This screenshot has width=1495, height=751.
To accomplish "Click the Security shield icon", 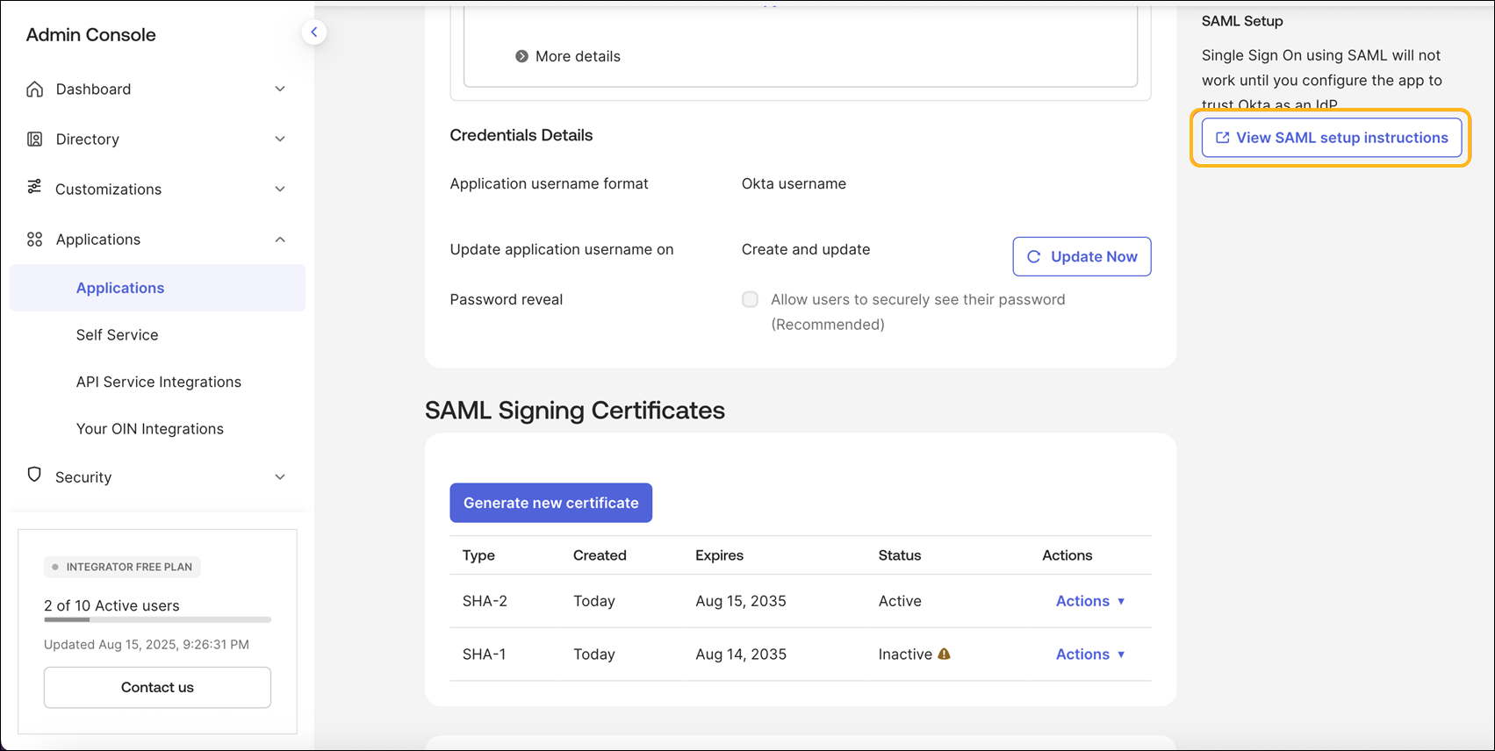I will tap(34, 475).
